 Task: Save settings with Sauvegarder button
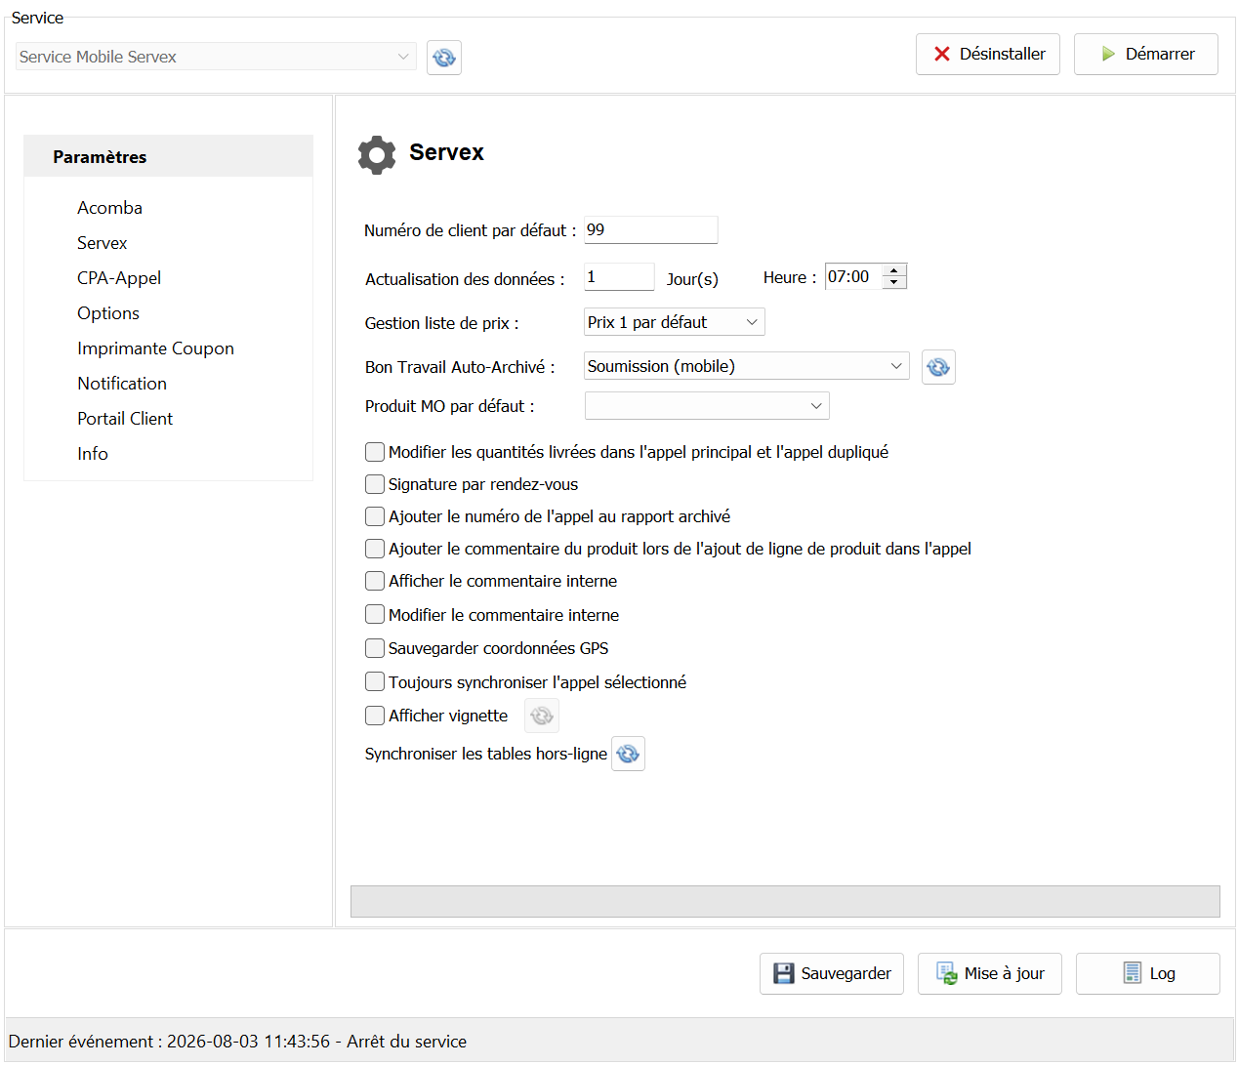coord(832,973)
